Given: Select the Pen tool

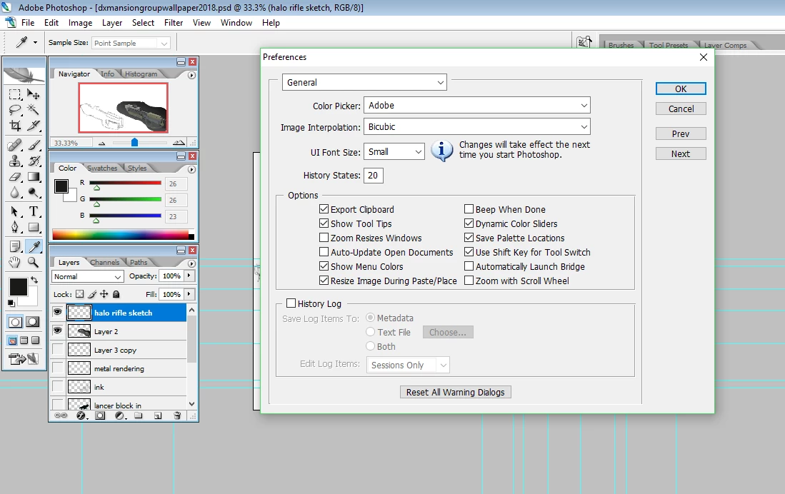Looking at the screenshot, I should [15, 227].
